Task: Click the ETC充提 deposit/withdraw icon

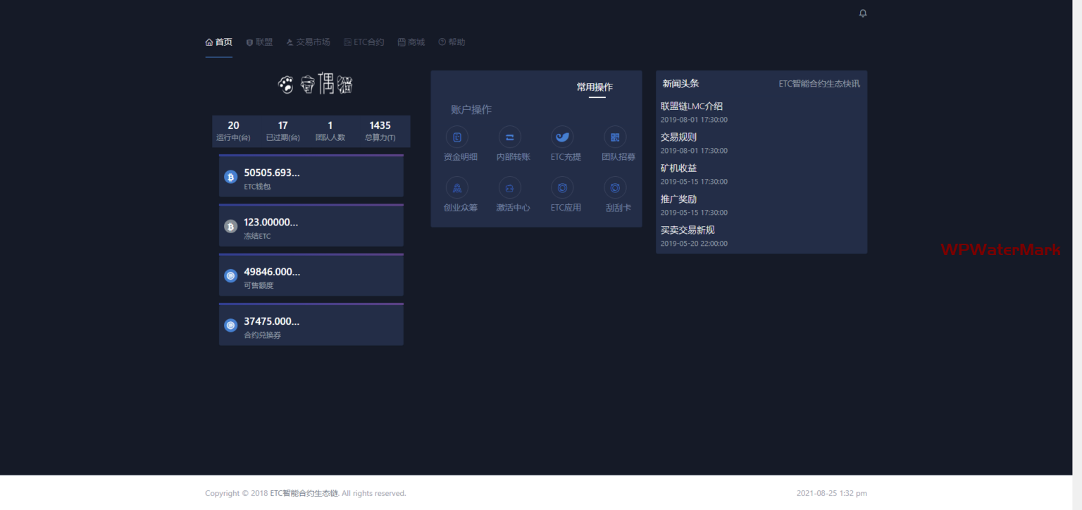Action: coord(562,137)
